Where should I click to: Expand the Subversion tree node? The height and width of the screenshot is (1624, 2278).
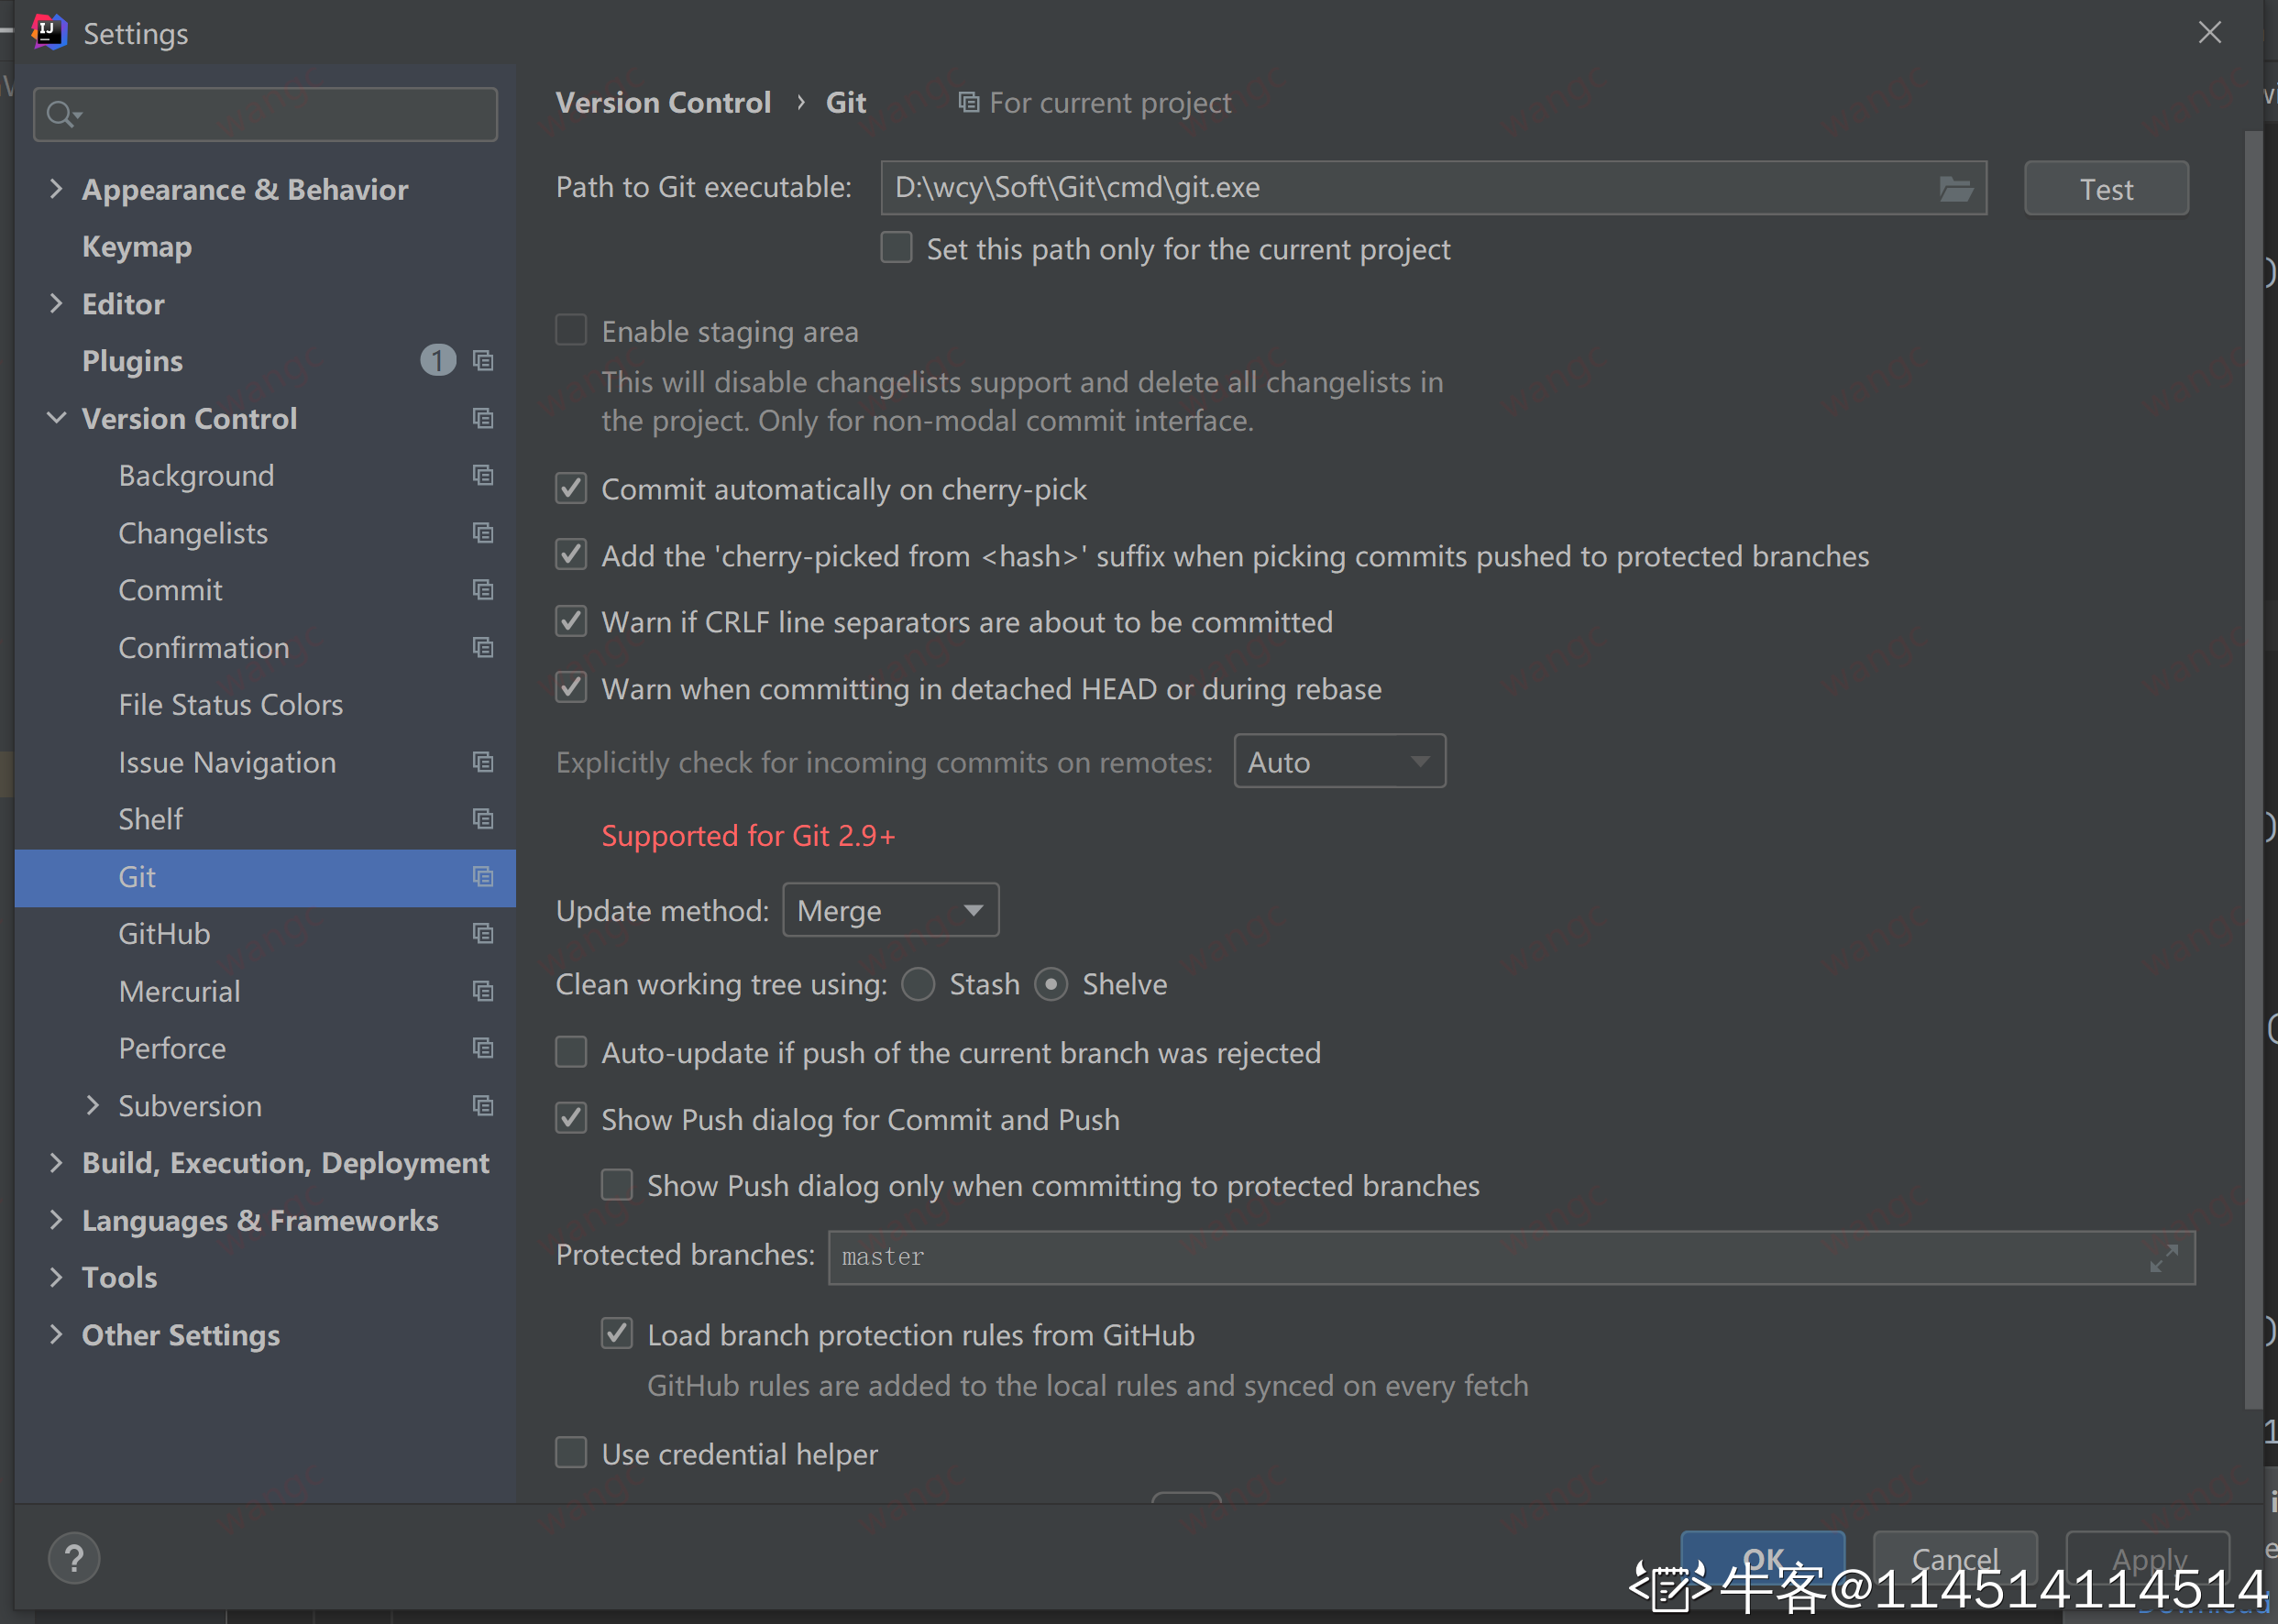pyautogui.click(x=93, y=1105)
